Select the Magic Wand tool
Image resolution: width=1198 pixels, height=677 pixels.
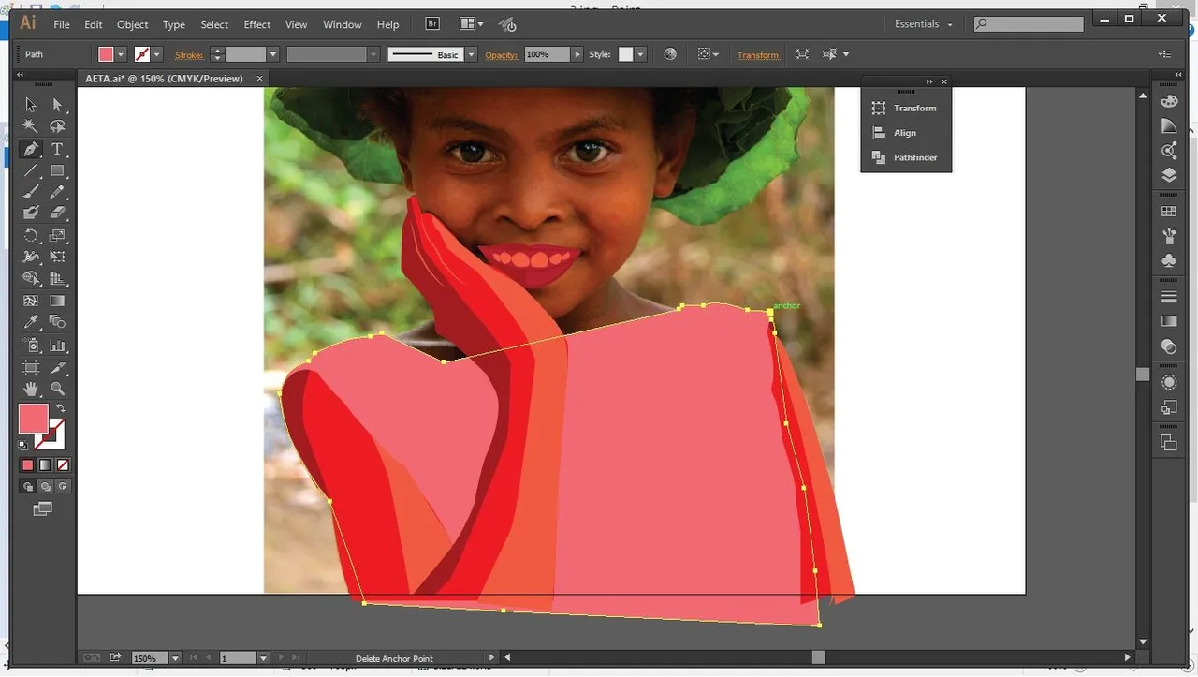click(x=31, y=126)
